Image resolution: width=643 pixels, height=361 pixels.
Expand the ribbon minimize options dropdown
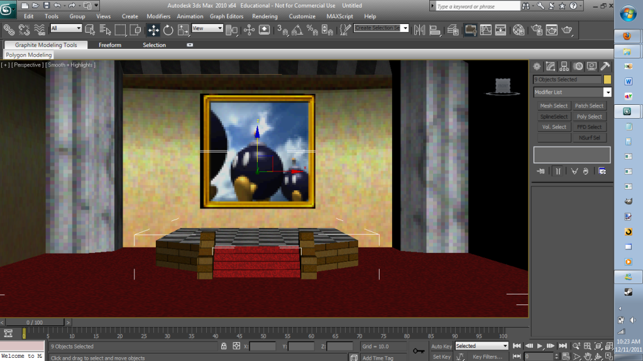(190, 45)
